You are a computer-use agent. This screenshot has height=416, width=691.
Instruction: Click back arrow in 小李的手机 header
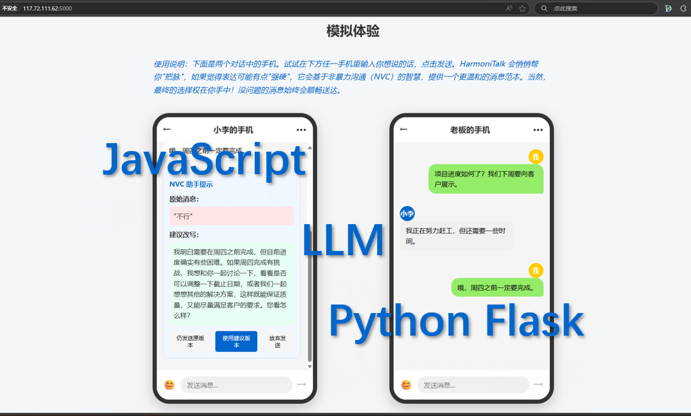(167, 129)
